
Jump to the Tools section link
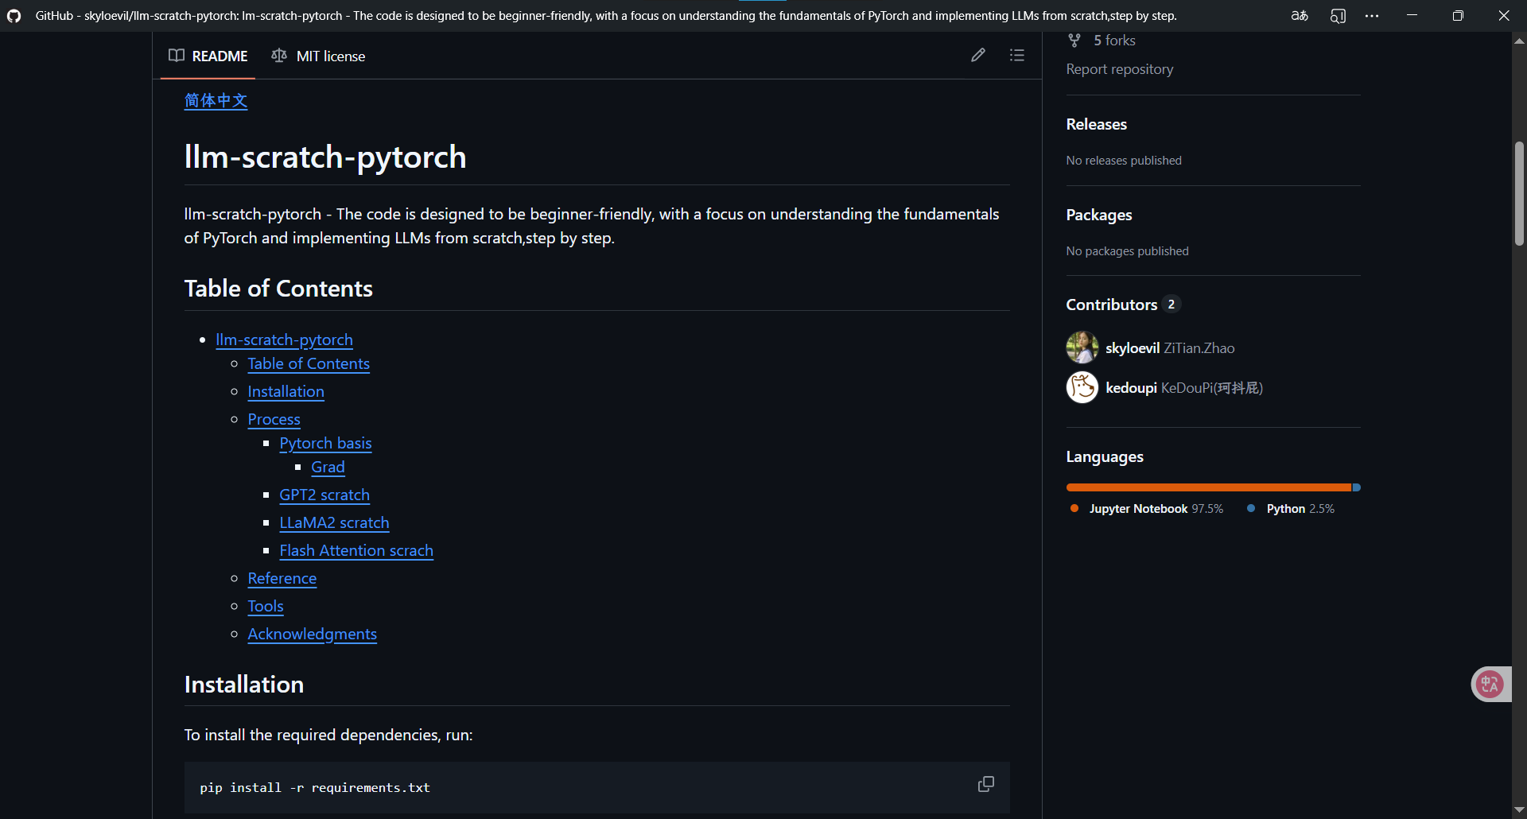266,606
